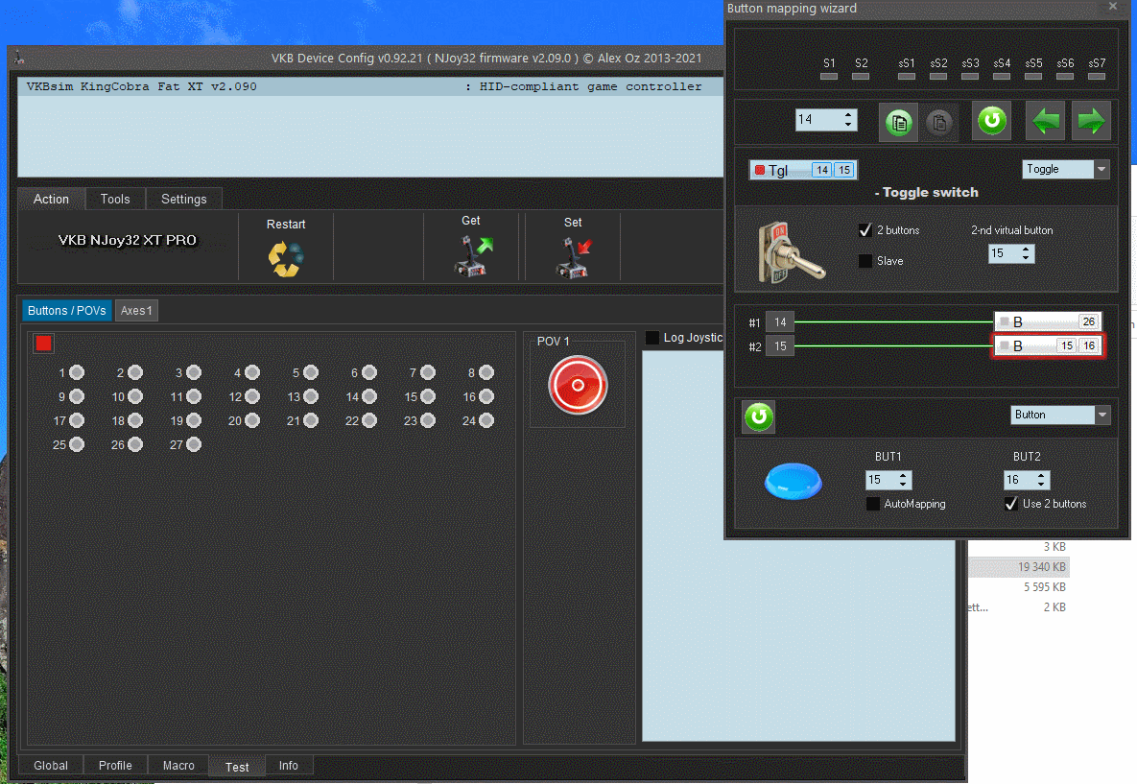Select the highlighted B 15 16 mapping

(x=1048, y=346)
